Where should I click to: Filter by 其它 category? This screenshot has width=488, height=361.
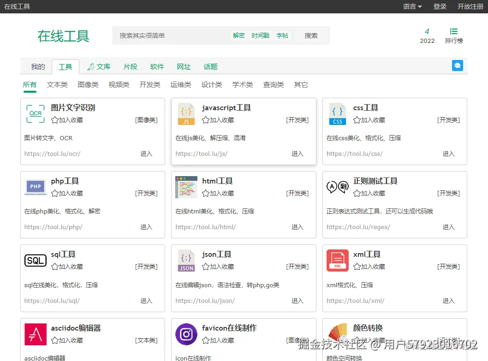[301, 85]
